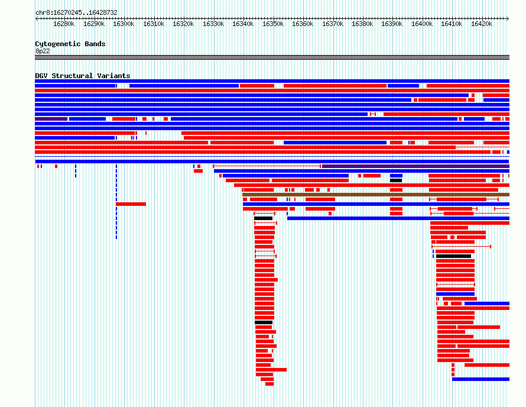Click the small red variant bar near 16325k
Viewport: 526px width, 407px height.
pyautogui.click(x=198, y=171)
